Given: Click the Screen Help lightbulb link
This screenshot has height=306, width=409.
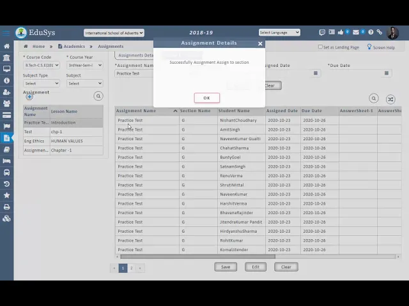Looking at the screenshot, I should click(x=381, y=47).
